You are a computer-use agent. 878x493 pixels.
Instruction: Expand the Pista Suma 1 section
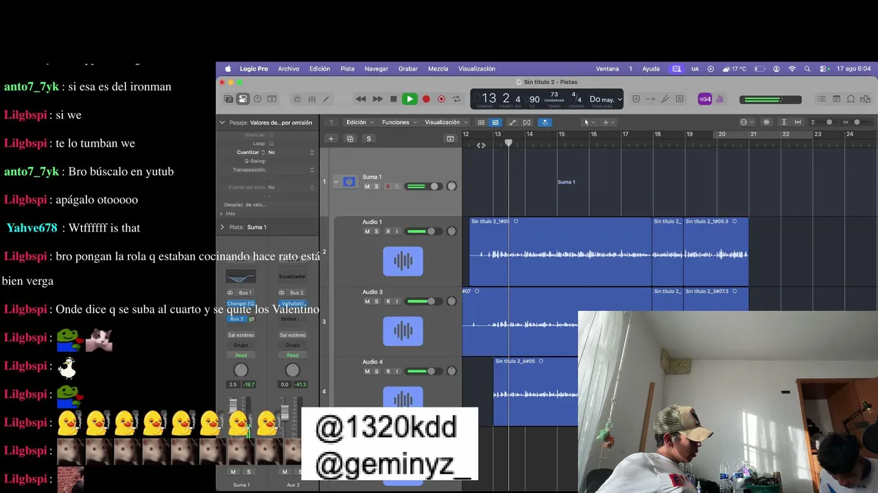point(222,227)
